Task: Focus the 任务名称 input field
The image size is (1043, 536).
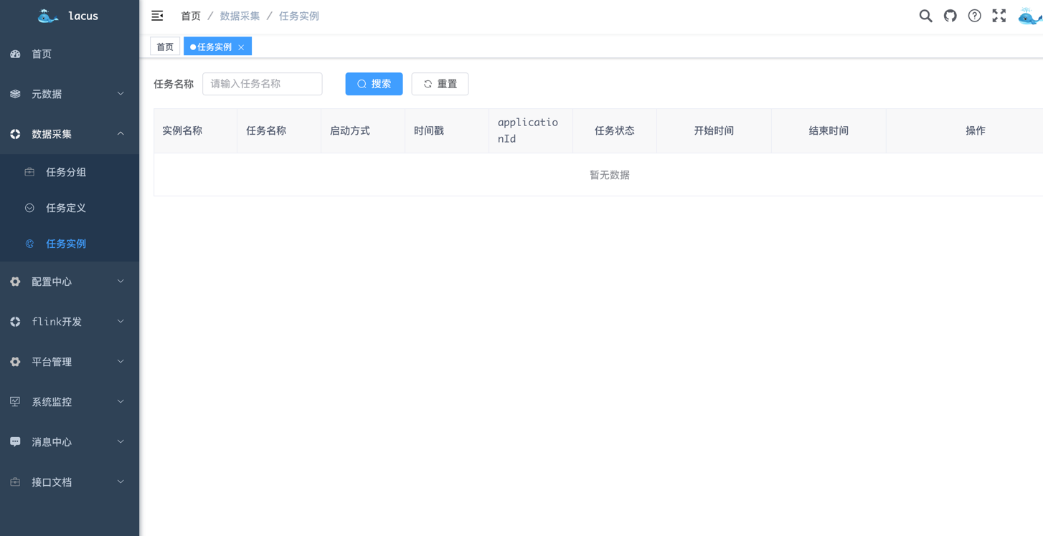Action: click(x=263, y=84)
